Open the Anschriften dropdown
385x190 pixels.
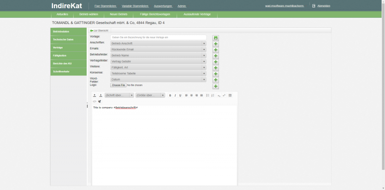(158, 43)
